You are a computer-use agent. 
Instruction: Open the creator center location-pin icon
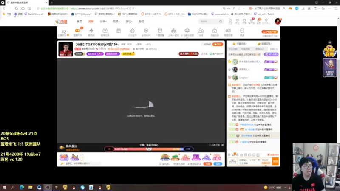coord(266,21)
